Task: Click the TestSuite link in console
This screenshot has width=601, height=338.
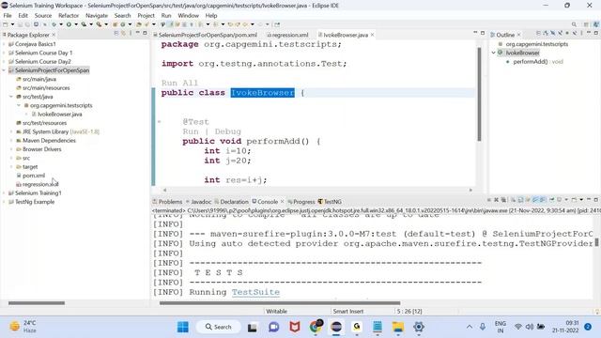Action: point(255,292)
